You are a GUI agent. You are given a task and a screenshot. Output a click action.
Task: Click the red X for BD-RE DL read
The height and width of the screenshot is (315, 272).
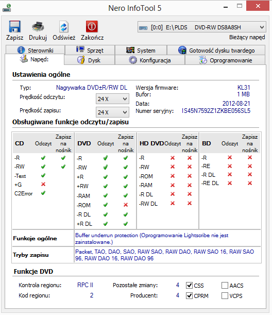pyautogui.click(x=230, y=183)
